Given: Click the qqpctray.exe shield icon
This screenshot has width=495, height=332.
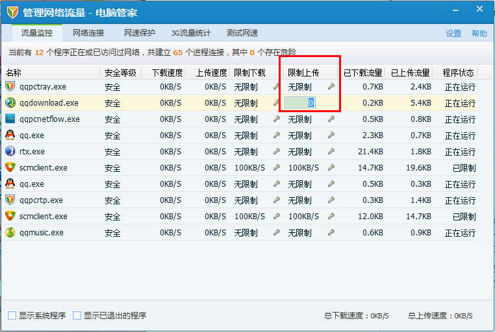Looking at the screenshot, I should (10, 86).
